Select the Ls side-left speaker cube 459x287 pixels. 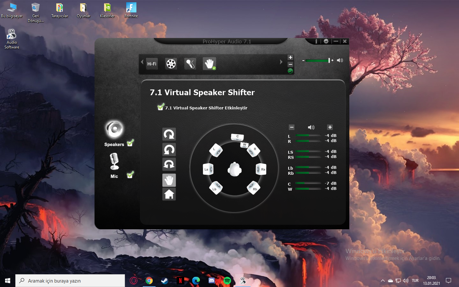[x=208, y=169]
